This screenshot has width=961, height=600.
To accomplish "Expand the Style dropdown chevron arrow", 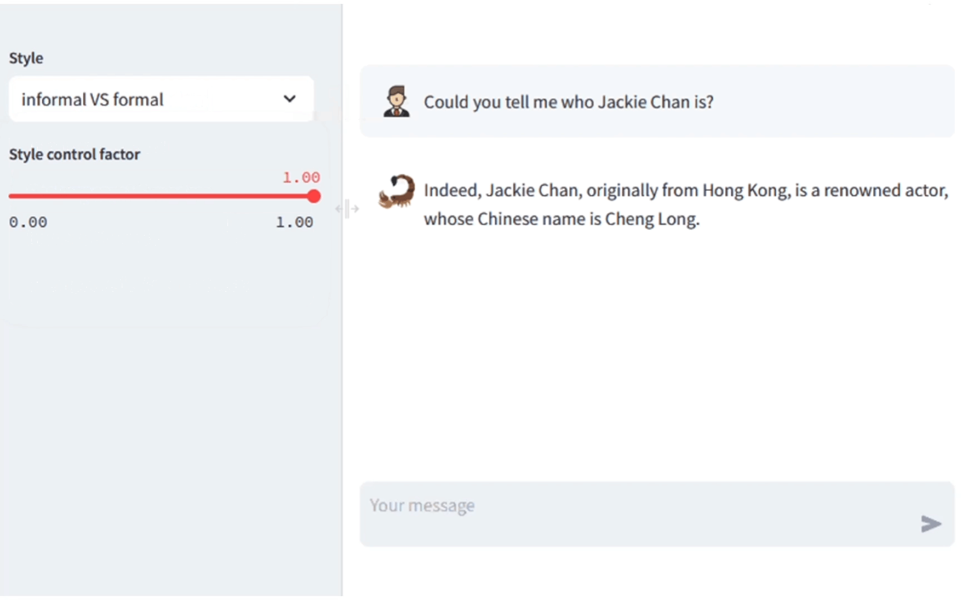I will (289, 99).
